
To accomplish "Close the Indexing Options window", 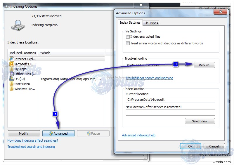I will pyautogui.click(x=141, y=5).
